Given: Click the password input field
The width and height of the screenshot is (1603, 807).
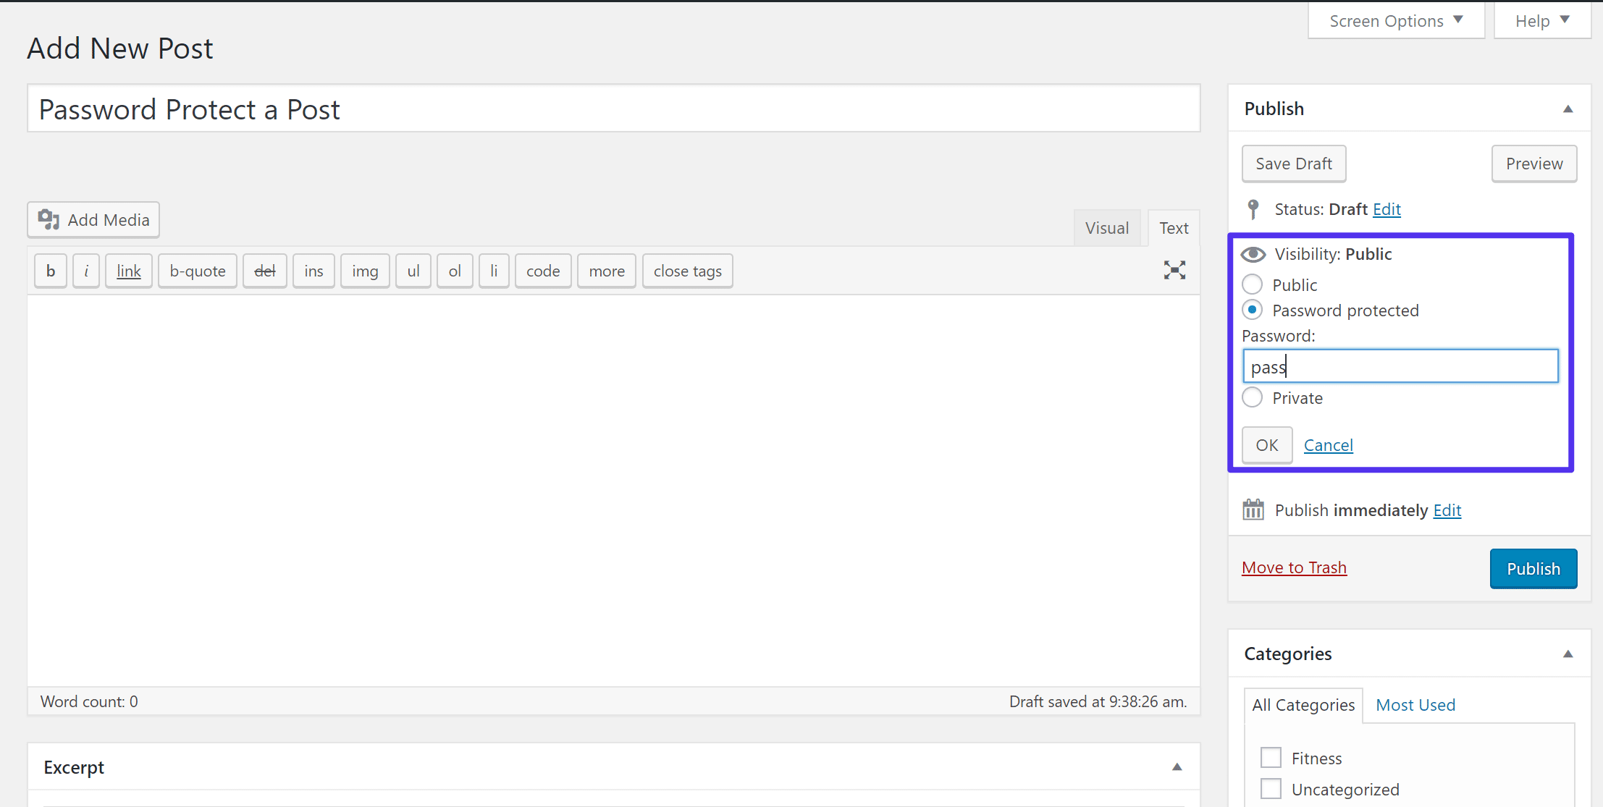Looking at the screenshot, I should click(1401, 366).
